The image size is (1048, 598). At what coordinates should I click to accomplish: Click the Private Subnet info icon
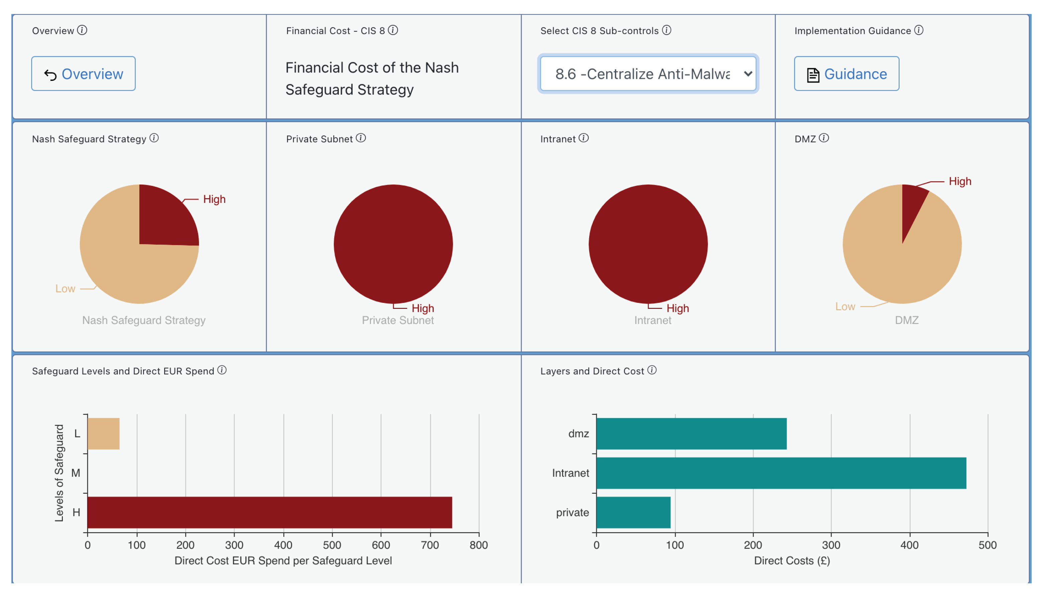[x=360, y=138]
